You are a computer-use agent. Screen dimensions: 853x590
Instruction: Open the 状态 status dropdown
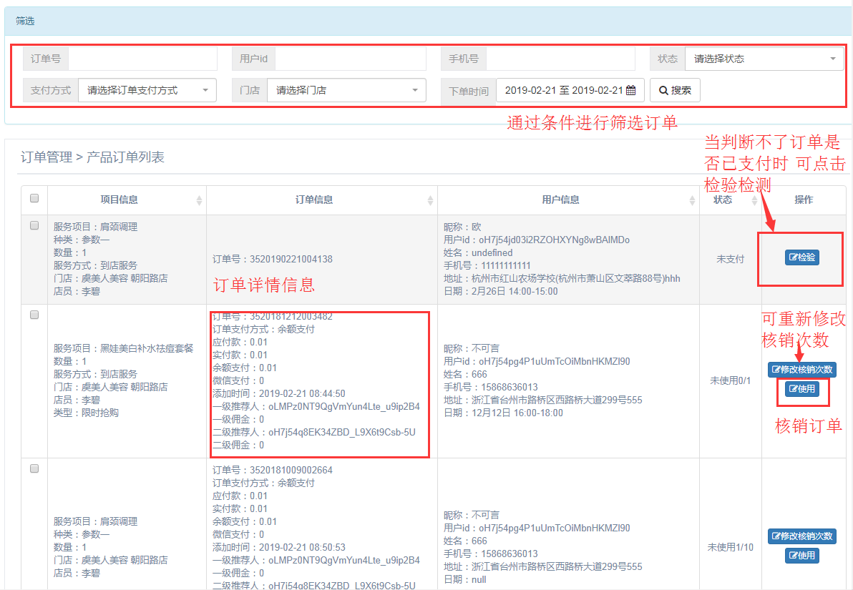(764, 59)
